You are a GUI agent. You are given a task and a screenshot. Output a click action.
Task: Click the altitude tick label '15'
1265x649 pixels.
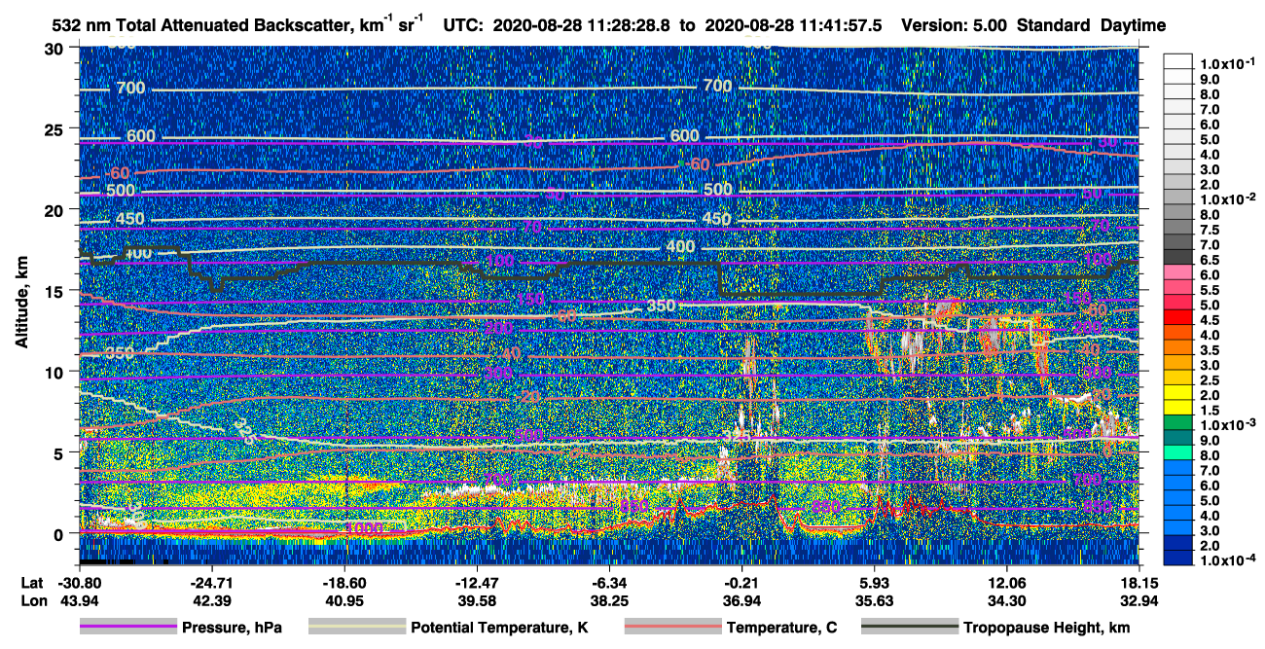[x=56, y=291]
